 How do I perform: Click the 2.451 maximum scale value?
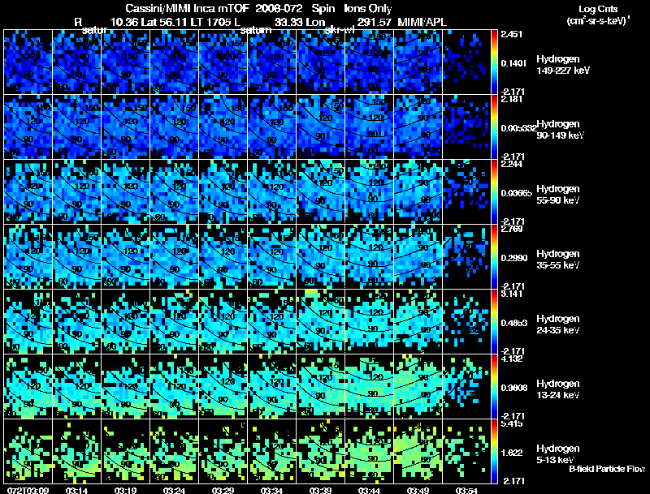click(x=511, y=34)
